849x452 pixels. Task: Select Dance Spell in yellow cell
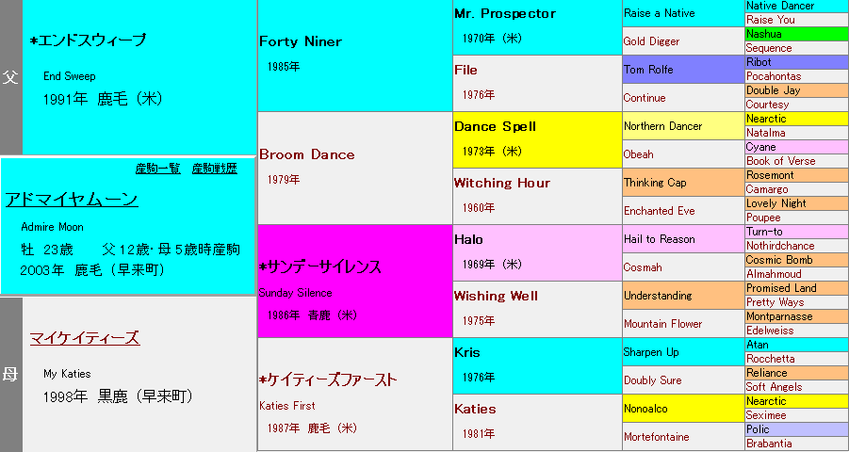pos(496,126)
